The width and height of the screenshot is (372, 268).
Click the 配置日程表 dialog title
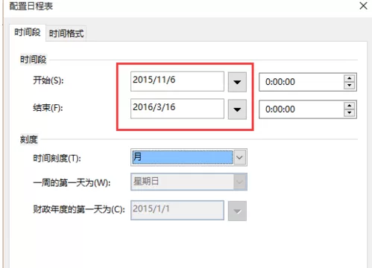click(x=31, y=6)
